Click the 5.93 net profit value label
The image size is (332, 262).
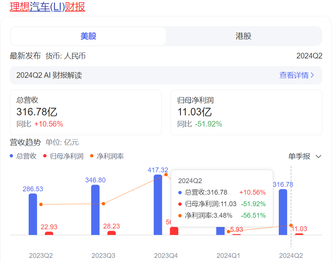[x=236, y=229]
